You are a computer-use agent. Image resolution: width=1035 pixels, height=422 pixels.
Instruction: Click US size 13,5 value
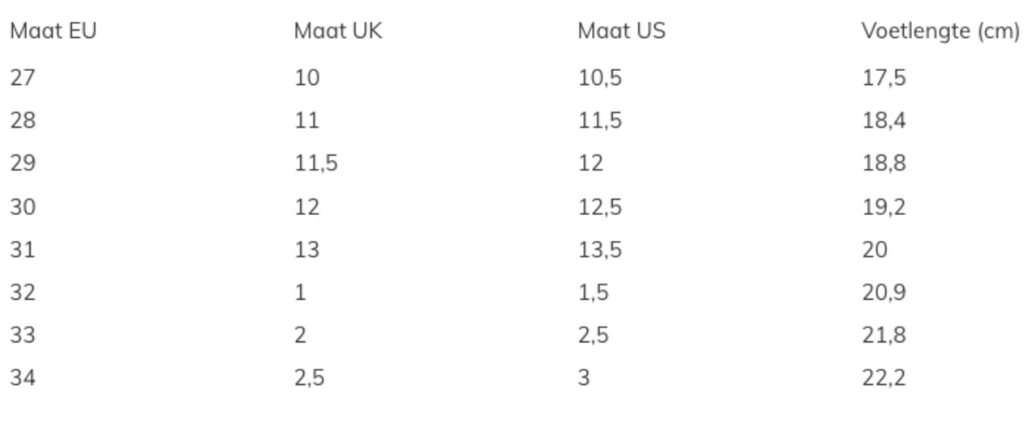pos(600,250)
